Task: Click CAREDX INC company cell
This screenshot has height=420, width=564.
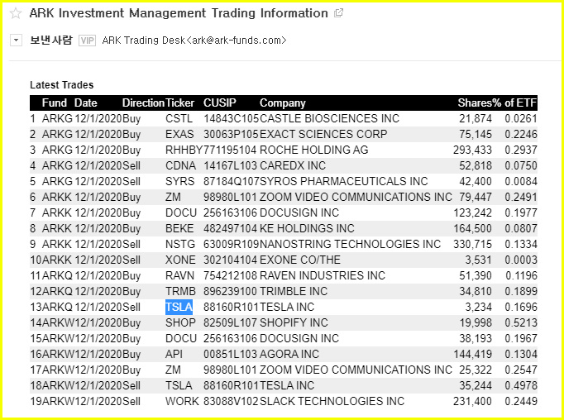Action: pos(293,166)
